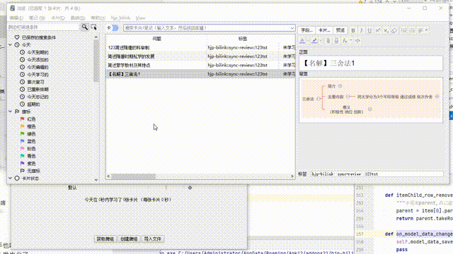Click the 三舍法 mind map image

(371, 99)
